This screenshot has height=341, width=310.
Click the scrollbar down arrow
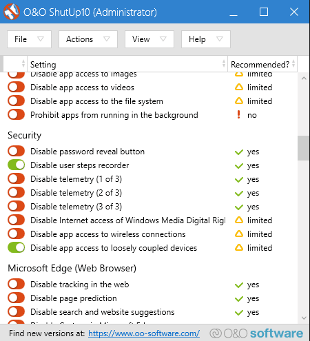[x=304, y=318]
